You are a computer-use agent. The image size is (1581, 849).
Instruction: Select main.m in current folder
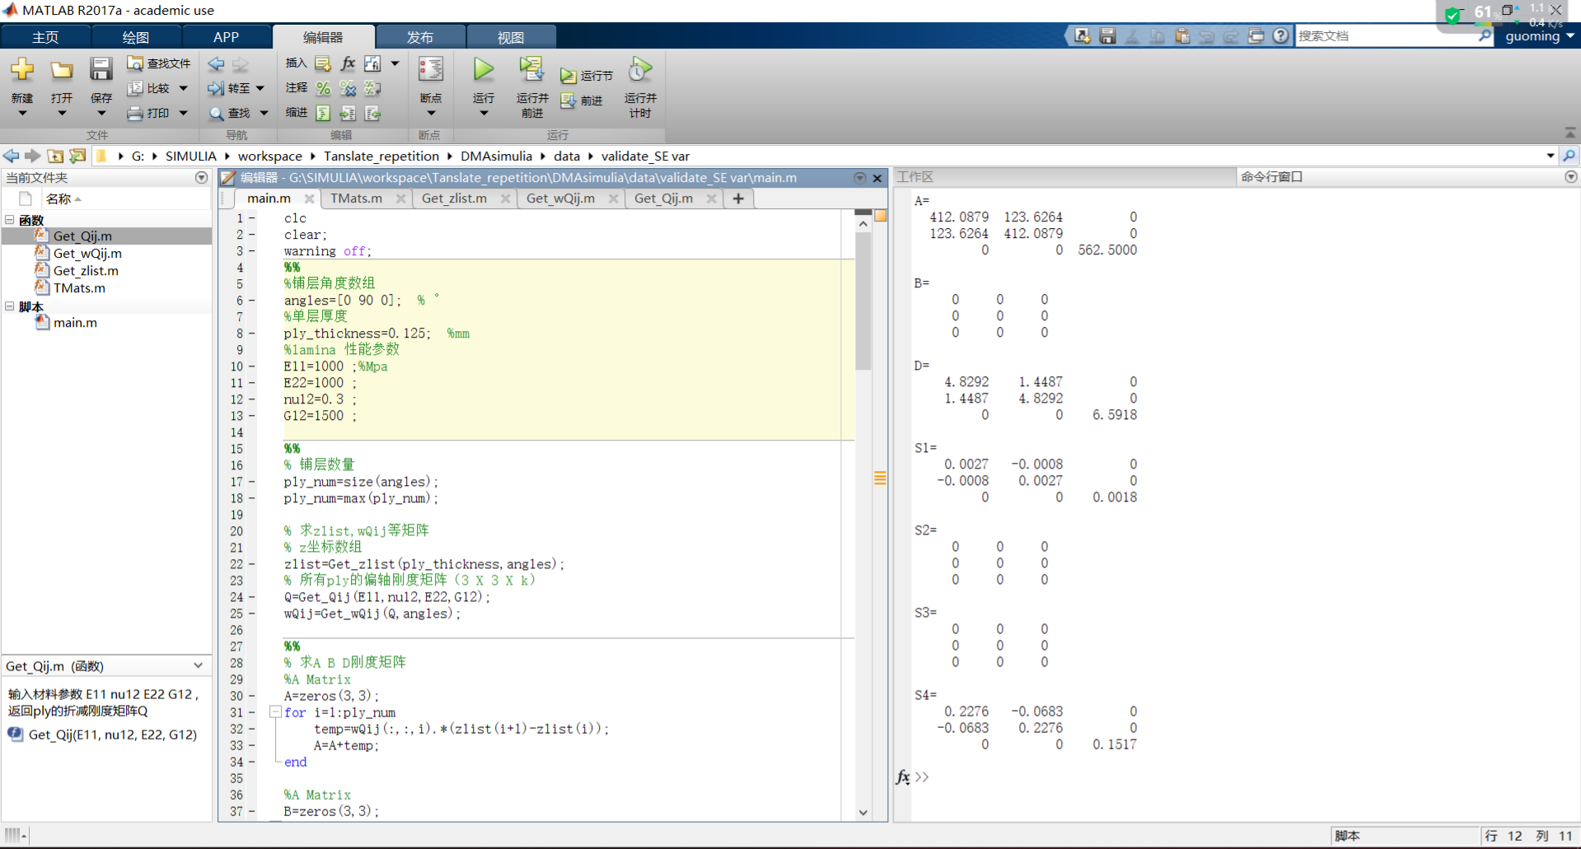click(75, 323)
